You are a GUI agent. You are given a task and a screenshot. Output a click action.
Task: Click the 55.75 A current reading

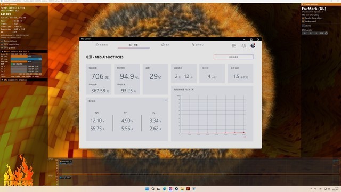[x=98, y=129]
